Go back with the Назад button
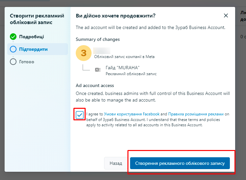The width and height of the screenshot is (246, 180). 116,163
